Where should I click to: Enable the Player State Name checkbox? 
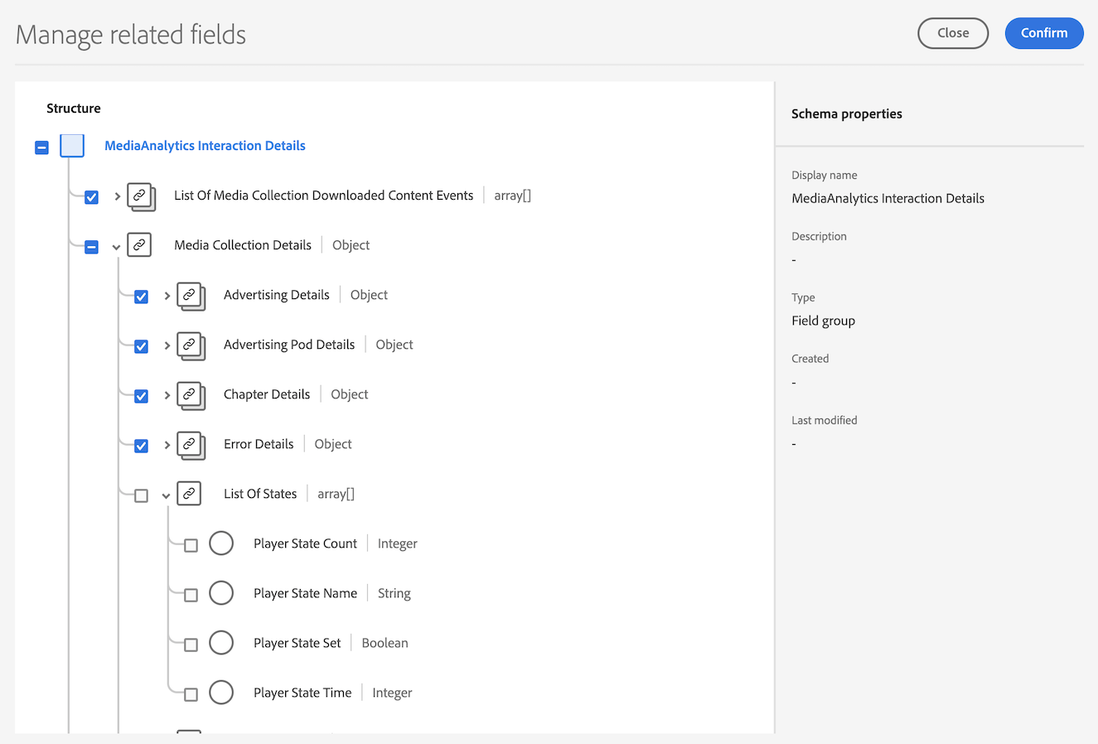click(191, 595)
